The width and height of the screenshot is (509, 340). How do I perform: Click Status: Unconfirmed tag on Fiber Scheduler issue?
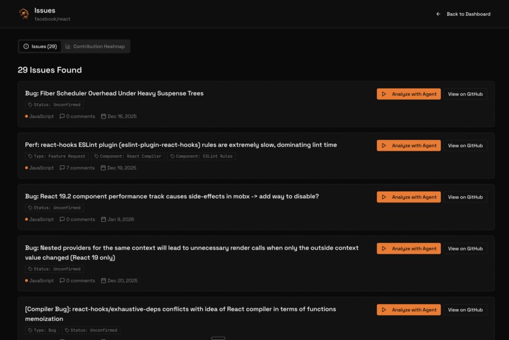coord(54,105)
